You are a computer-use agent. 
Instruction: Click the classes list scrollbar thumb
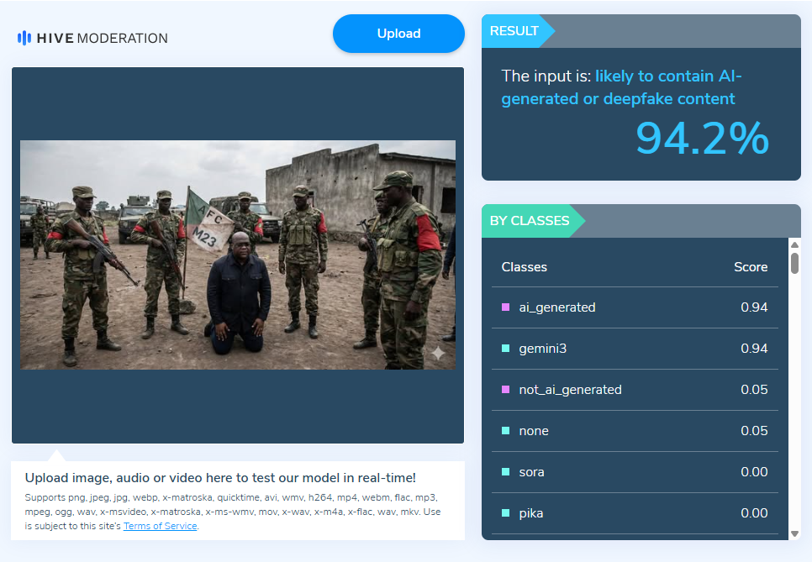(x=794, y=262)
